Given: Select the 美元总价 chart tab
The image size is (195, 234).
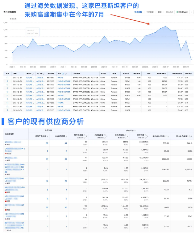Looking at the screenshot, I should coord(168,12).
